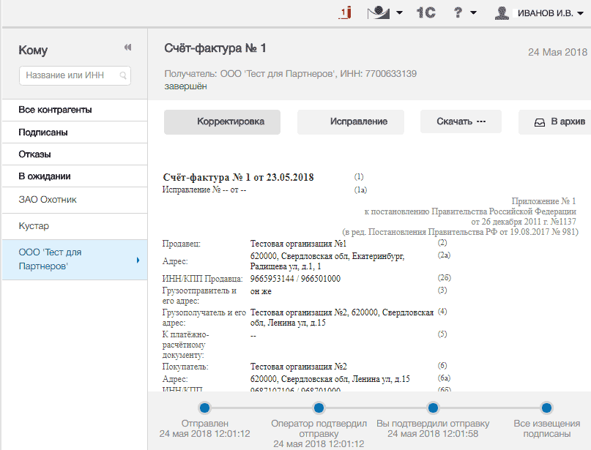Viewport: 591px width, 450px height.
Task: Click heading Счёт-фактура № 1 от 23.05.2018
Action: click(x=238, y=177)
